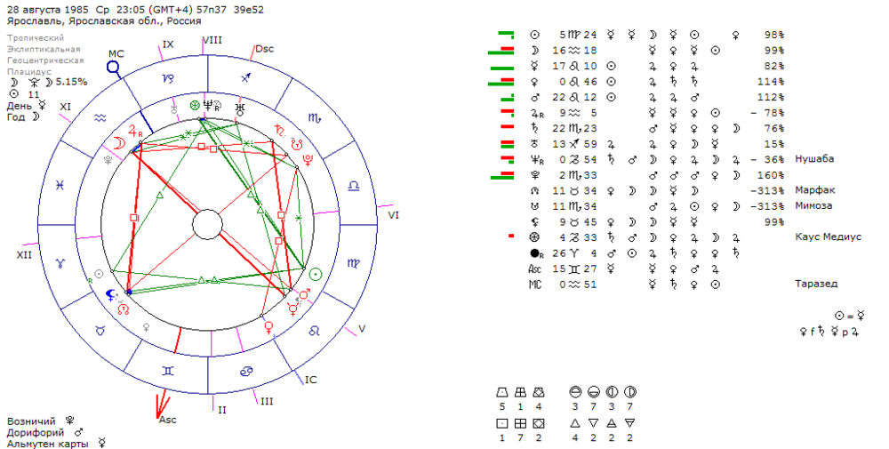Image resolution: width=889 pixels, height=449 pixels.
Task: Click the '15%' strength value for Uranus
Action: 774,144
